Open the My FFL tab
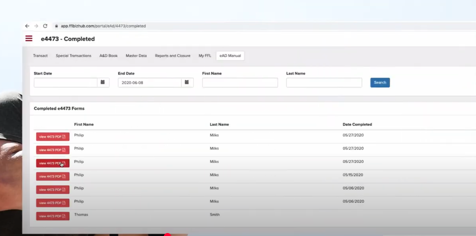The image size is (476, 236). click(205, 56)
